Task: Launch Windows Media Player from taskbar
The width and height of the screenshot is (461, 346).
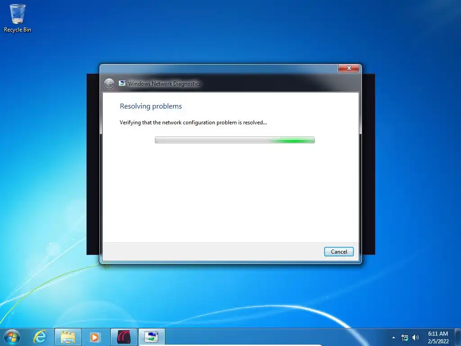Action: coord(95,337)
